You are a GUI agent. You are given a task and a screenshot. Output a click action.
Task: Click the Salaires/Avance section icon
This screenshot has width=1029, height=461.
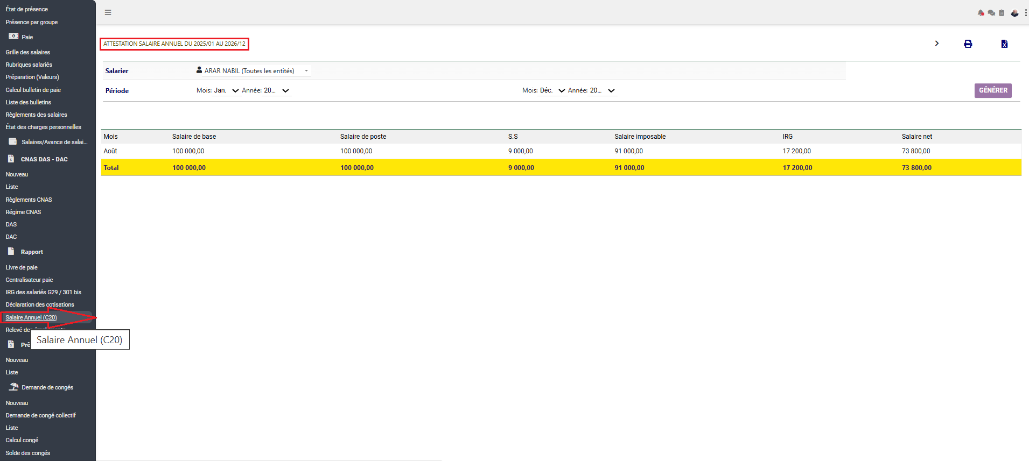[13, 141]
